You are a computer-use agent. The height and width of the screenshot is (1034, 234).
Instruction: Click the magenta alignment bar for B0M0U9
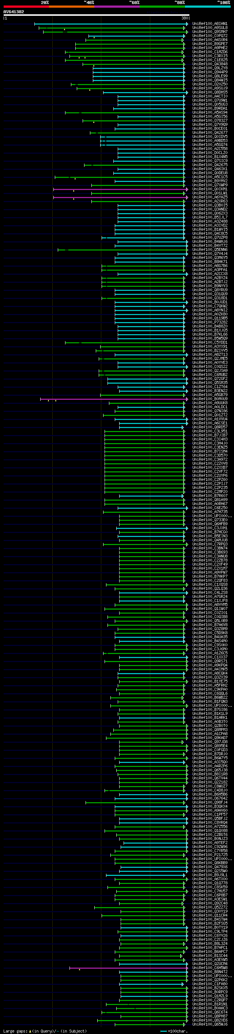click(114, 399)
